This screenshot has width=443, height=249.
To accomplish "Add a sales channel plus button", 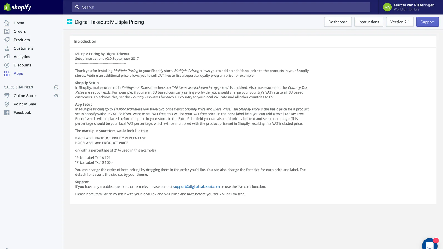I will (x=56, y=87).
